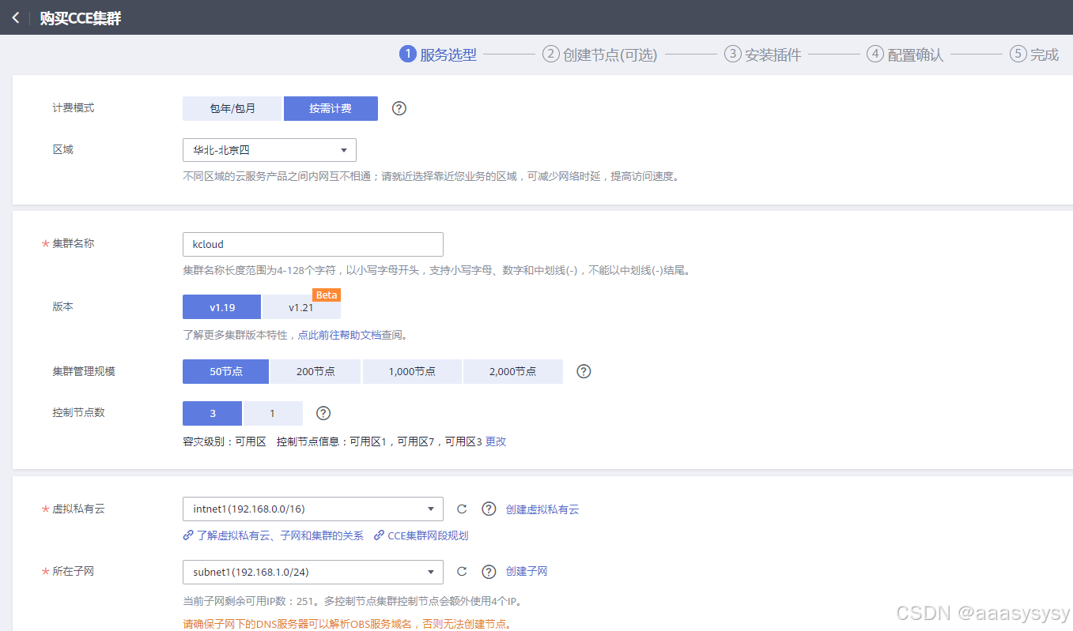Viewport: 1073px width, 631px height.
Task: Refresh the 所在子网 list
Action: (x=462, y=571)
